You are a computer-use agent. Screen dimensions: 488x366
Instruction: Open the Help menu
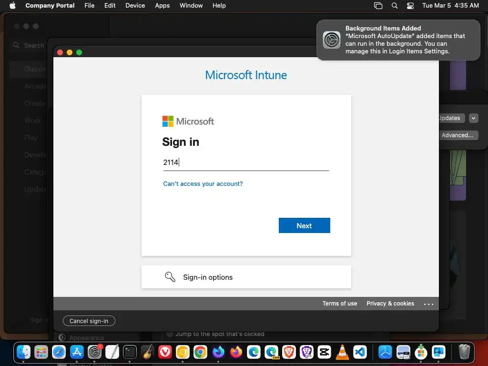coord(219,6)
